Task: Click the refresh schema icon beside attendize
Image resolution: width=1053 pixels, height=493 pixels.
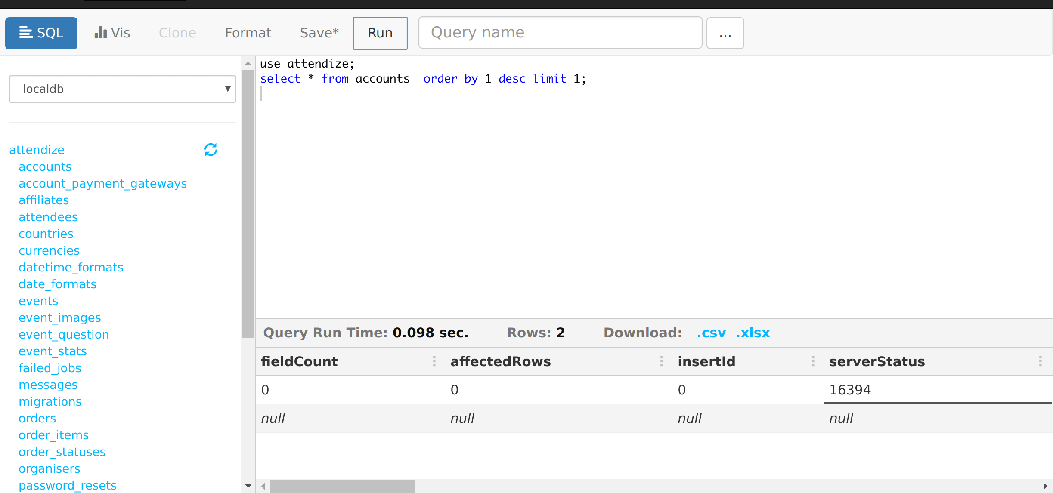Action: 211,150
